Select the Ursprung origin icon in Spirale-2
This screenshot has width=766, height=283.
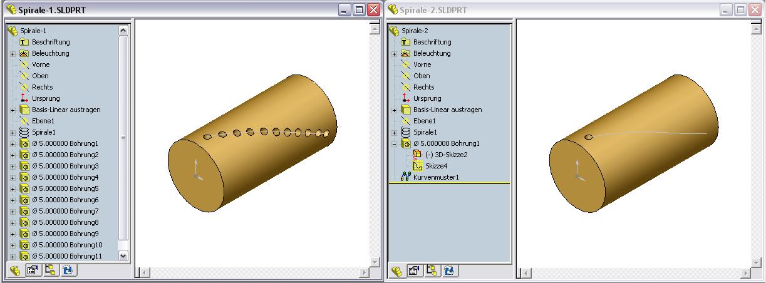click(406, 98)
